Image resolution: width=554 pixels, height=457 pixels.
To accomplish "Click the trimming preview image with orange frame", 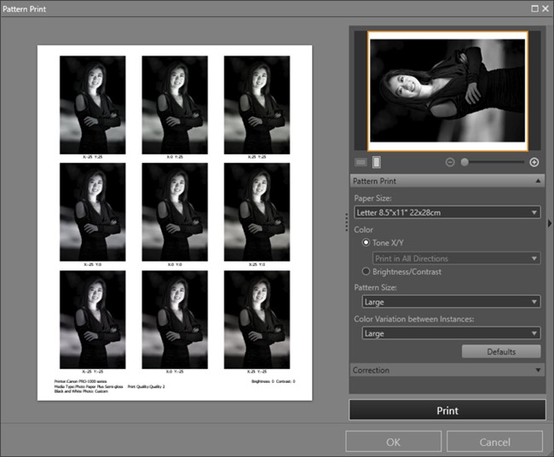I will coord(447,91).
